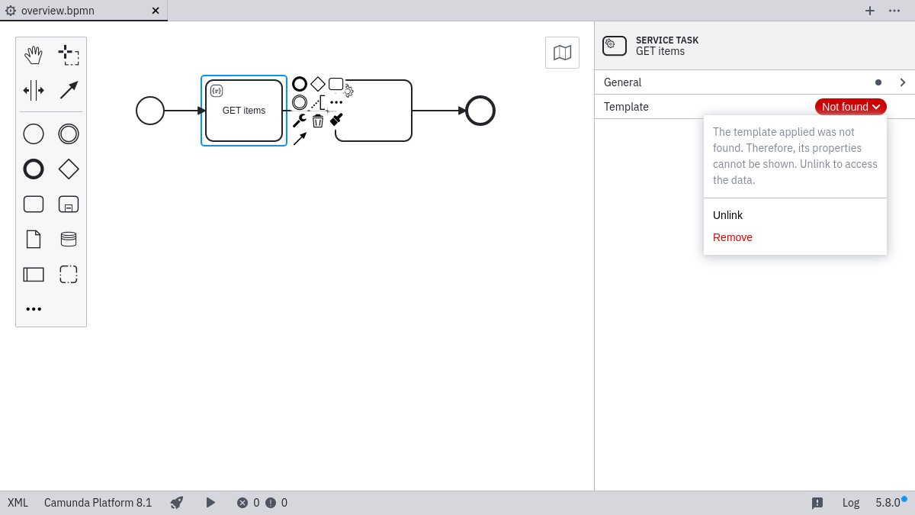Viewport: 915px width, 515px height.
Task: Activate the hand tool in palette
Action: coord(34,55)
